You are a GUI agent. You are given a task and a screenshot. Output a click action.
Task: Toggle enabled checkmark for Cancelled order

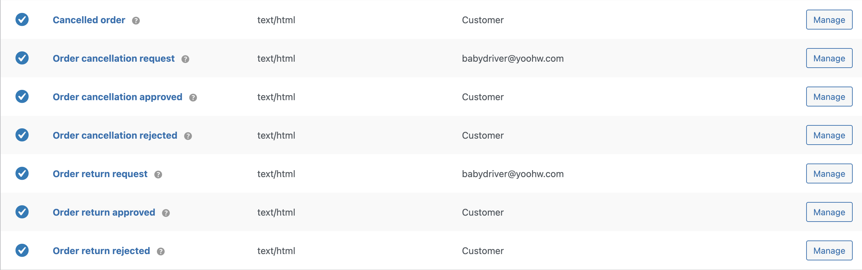coord(22,19)
